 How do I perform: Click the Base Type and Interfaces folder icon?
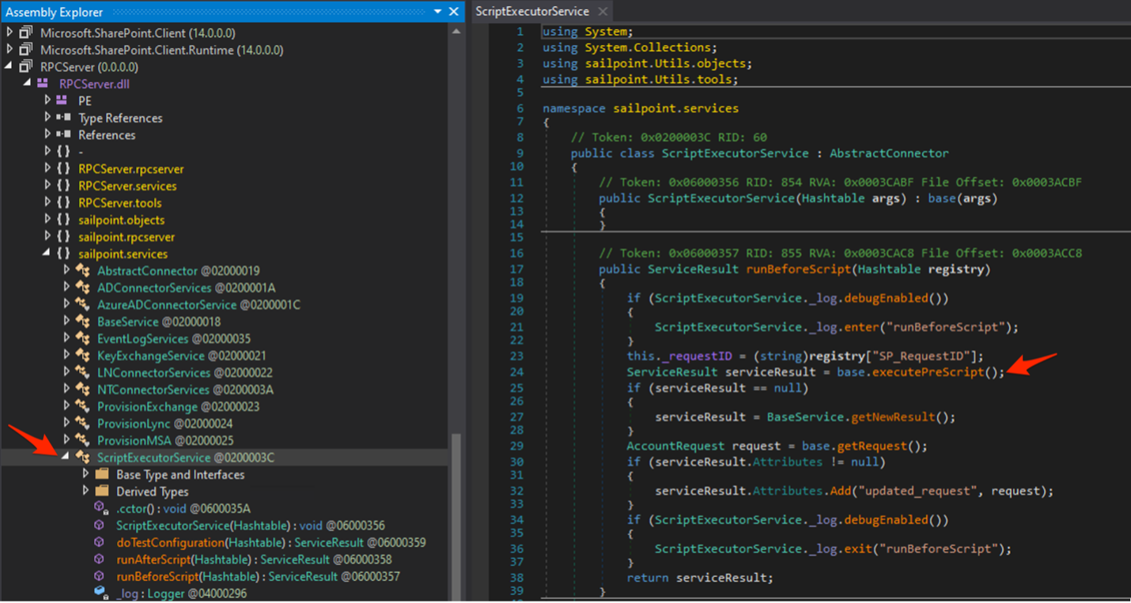coord(102,474)
